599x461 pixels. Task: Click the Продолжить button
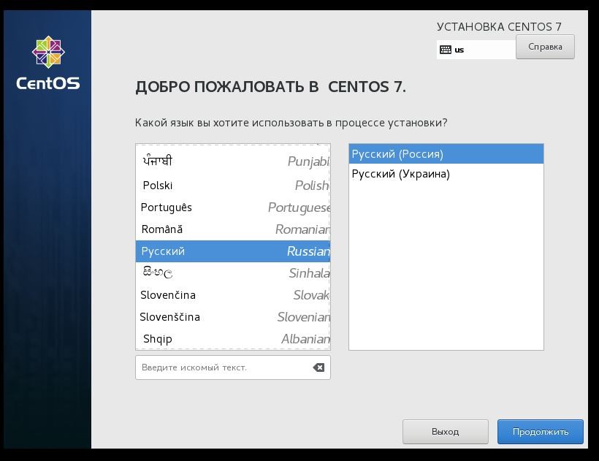(x=540, y=432)
